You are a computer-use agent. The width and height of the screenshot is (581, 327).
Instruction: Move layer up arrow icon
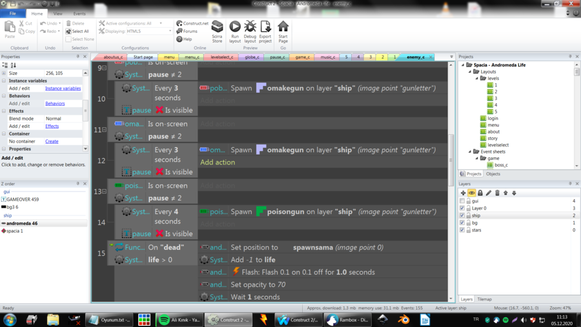505,193
